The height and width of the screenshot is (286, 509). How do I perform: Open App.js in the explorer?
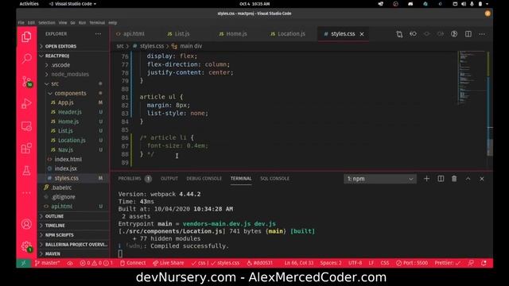[x=65, y=102]
